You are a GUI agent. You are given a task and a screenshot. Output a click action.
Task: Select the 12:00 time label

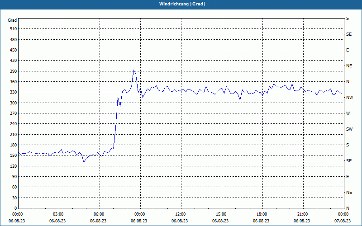coord(181,214)
